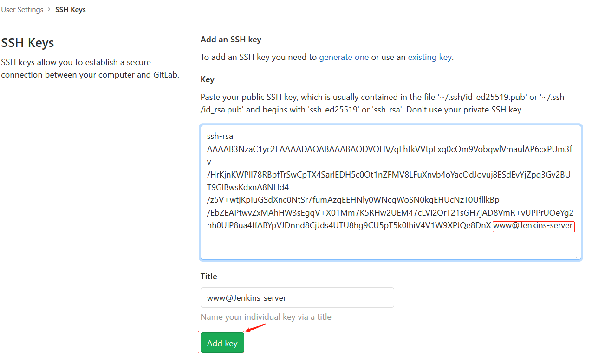Place cursor on key line starting "/z5V+wtj"
This screenshot has width=592, height=356.
[x=353, y=200]
